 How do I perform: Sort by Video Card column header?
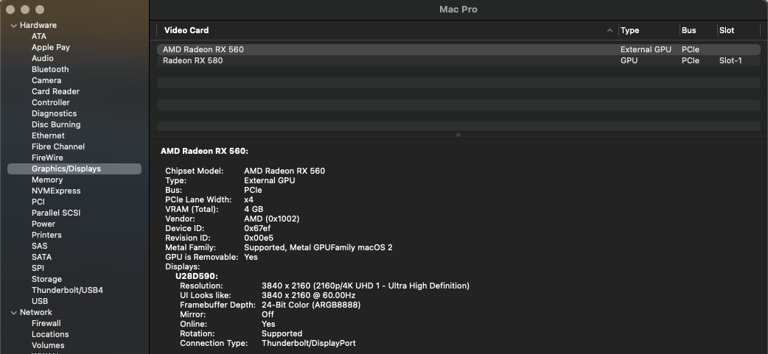(186, 30)
